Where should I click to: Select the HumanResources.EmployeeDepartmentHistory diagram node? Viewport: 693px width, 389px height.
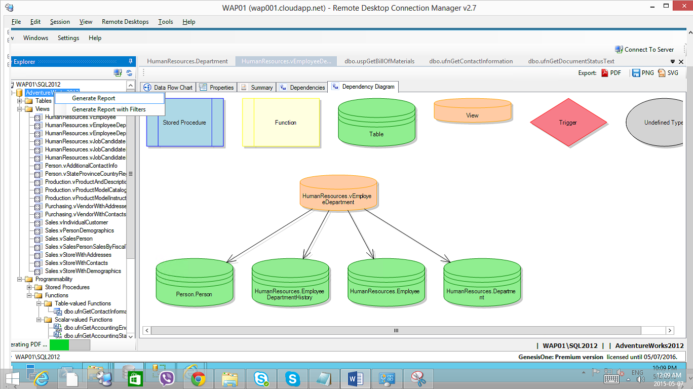point(290,284)
